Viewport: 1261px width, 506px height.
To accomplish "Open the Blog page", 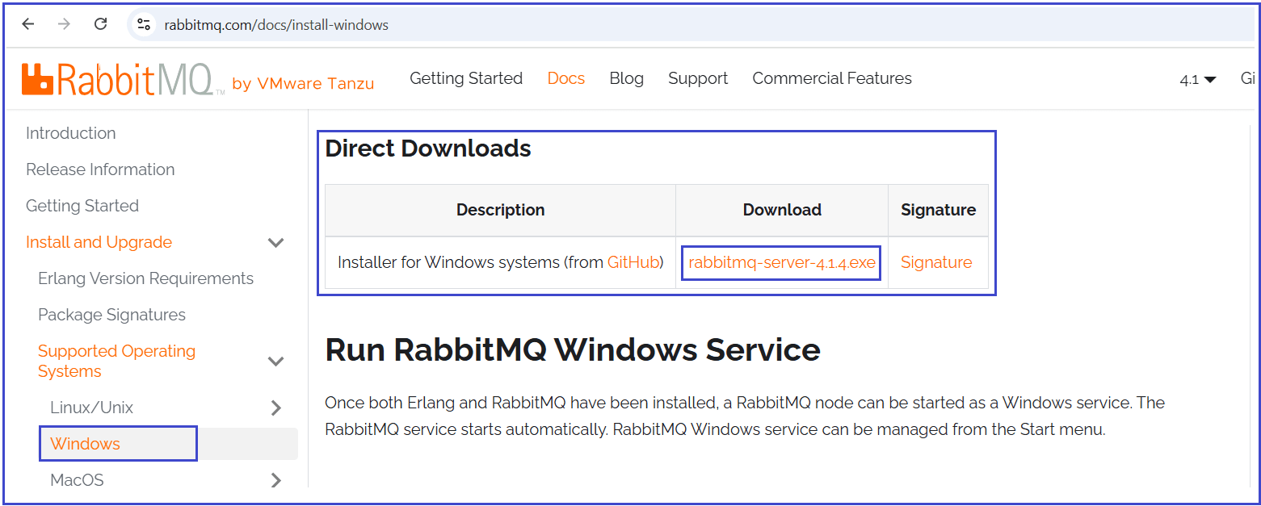I will tap(626, 78).
